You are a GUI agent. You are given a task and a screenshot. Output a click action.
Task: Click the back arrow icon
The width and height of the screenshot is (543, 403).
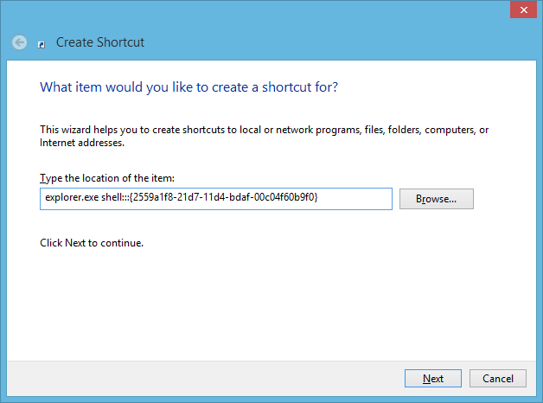click(x=19, y=42)
